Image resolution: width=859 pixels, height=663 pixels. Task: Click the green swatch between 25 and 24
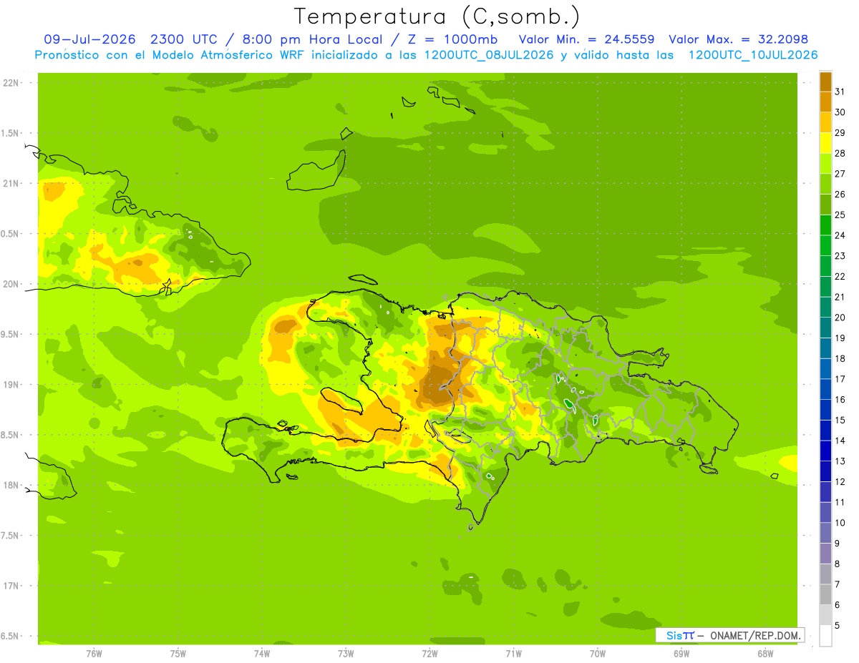pos(825,225)
